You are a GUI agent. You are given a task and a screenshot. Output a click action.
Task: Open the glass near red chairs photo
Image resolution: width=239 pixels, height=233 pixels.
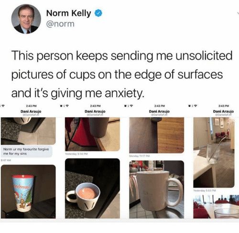[x=216, y=206]
